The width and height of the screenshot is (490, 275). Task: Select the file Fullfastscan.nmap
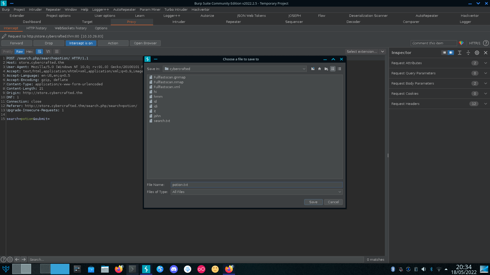(166, 82)
